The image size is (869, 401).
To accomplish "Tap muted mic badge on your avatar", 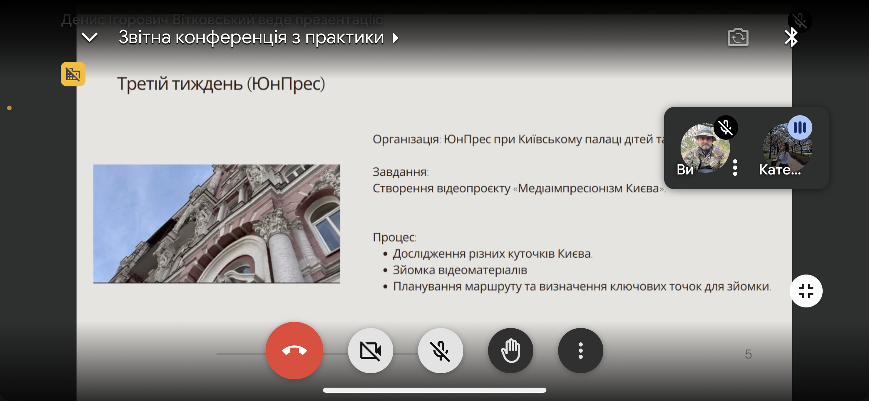I will (x=726, y=127).
